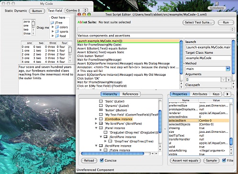Toggle the Concise checkbox
This screenshot has height=174, width=238.
[x=102, y=160]
